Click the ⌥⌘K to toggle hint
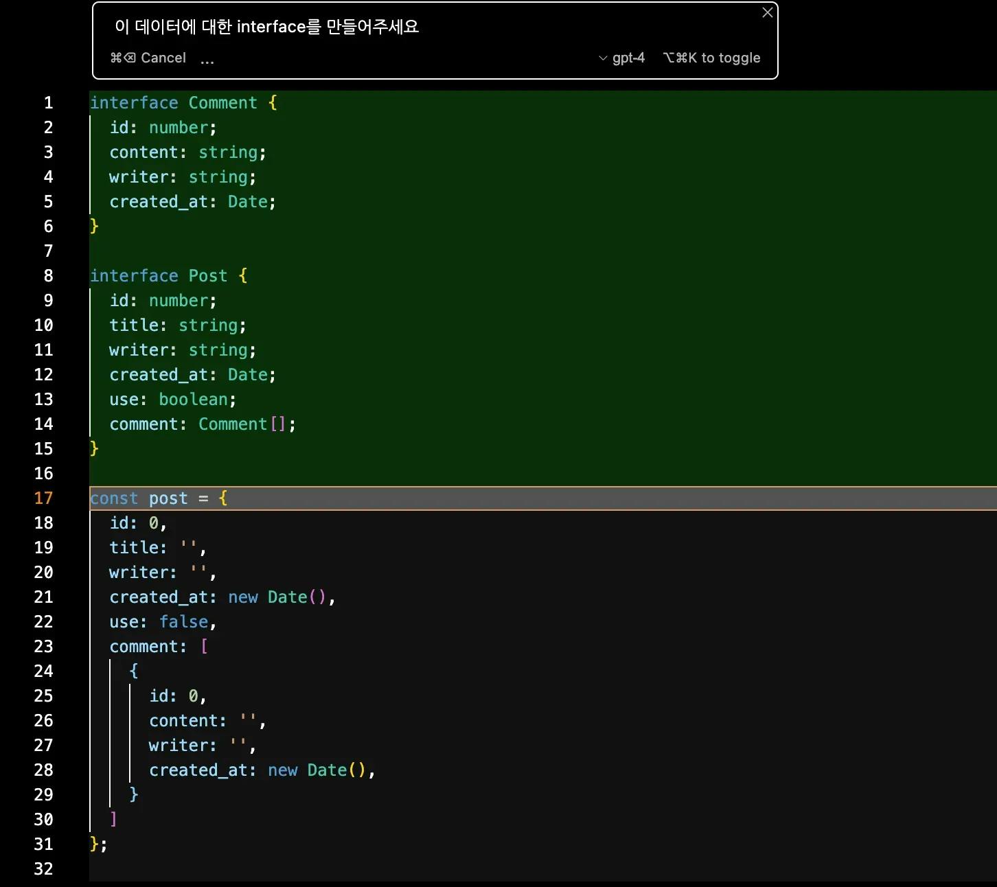Viewport: 997px width, 887px height. pos(711,58)
